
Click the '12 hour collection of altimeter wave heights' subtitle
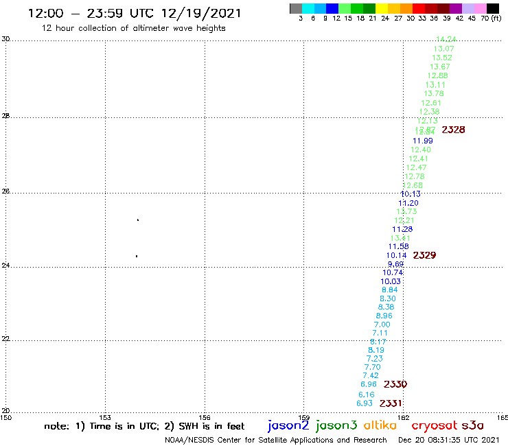coord(133,29)
